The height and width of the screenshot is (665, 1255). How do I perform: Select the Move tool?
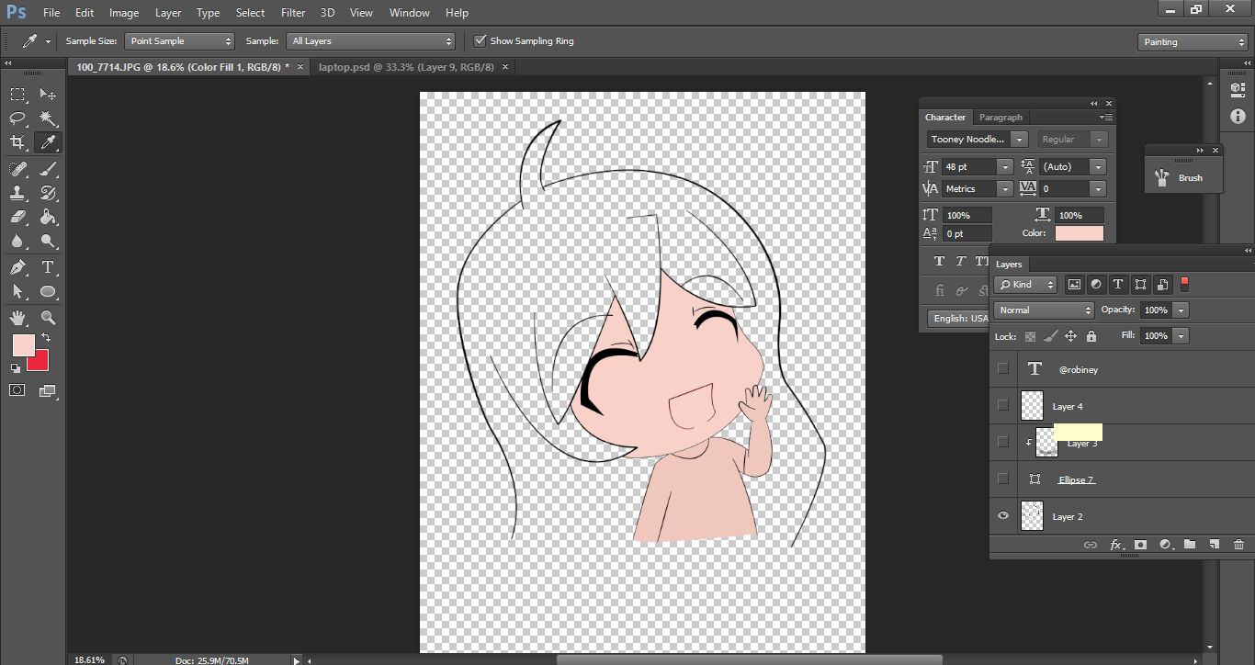(x=48, y=94)
